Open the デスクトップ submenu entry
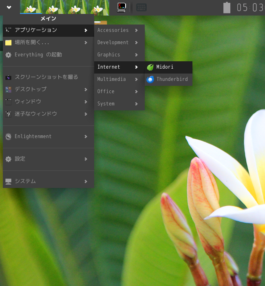The width and height of the screenshot is (265, 286). (x=49, y=89)
